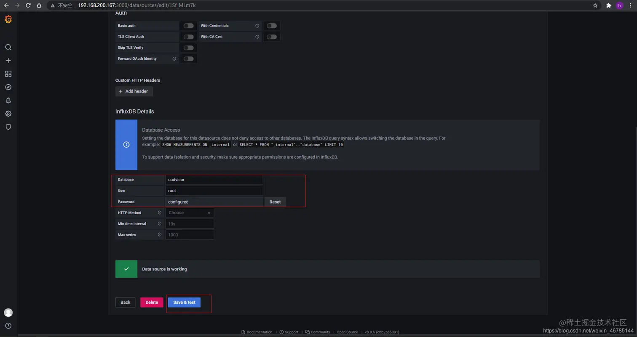Open the browser three-dot menu
Viewport: 637px width, 337px height.
[630, 5]
